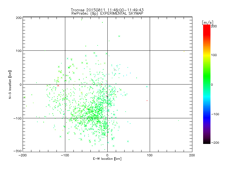The height and width of the screenshot is (169, 226).
Task: Click the colorbar tick label '-200'
Action: pyautogui.click(x=215, y=143)
